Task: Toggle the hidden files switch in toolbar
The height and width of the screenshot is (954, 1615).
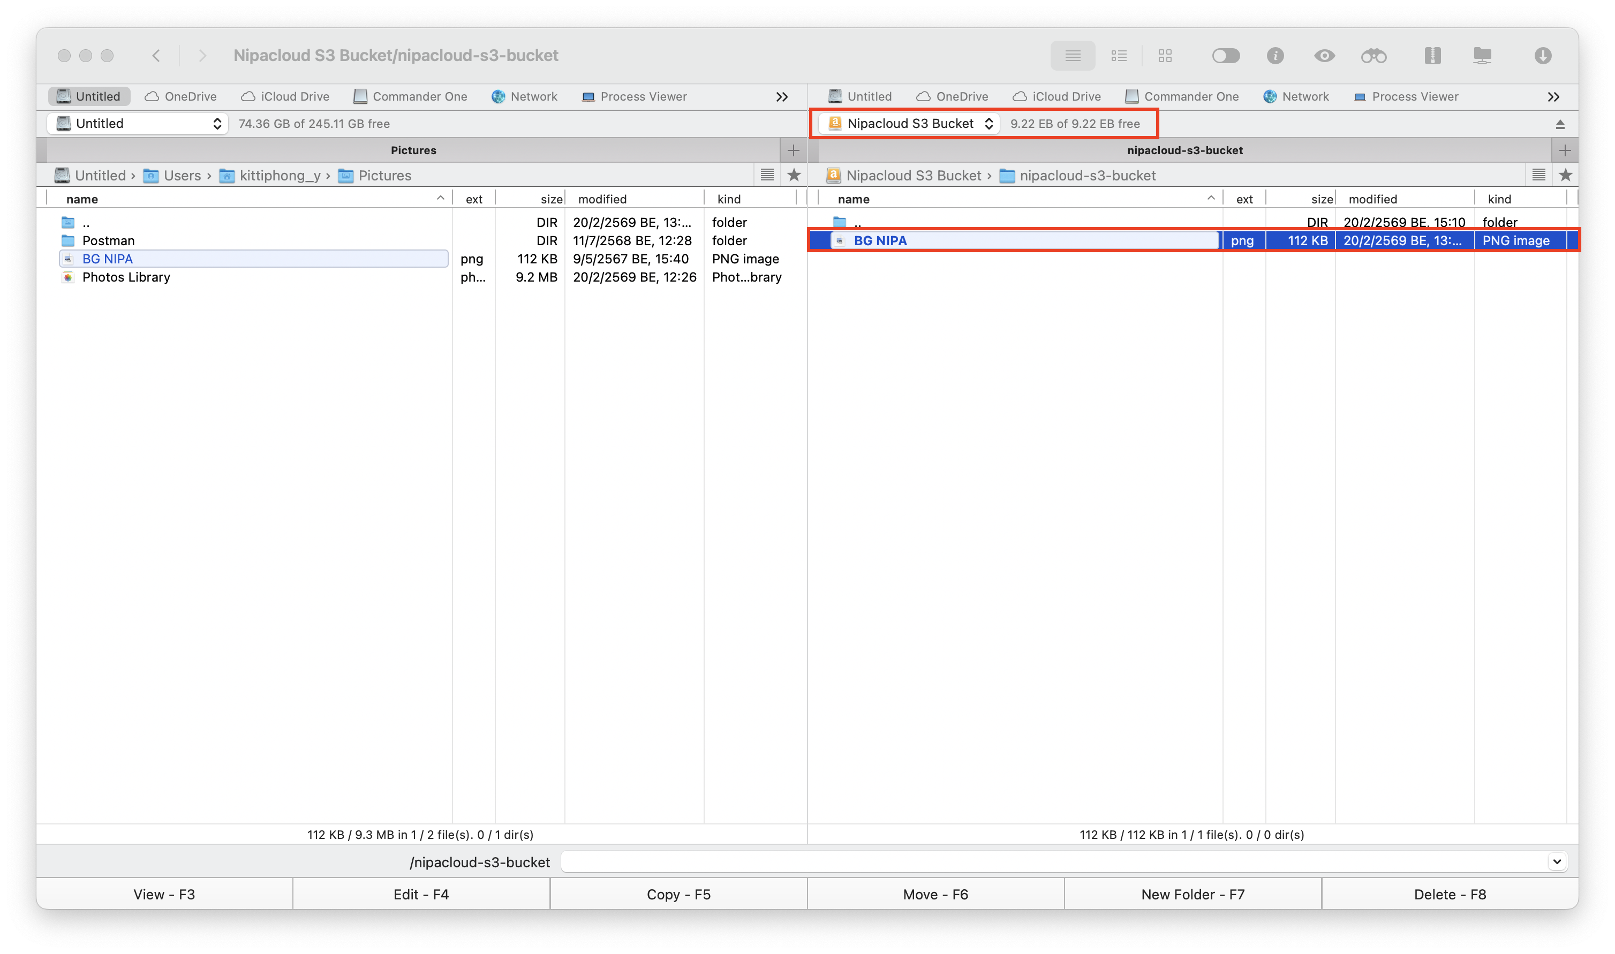Action: [x=1225, y=56]
